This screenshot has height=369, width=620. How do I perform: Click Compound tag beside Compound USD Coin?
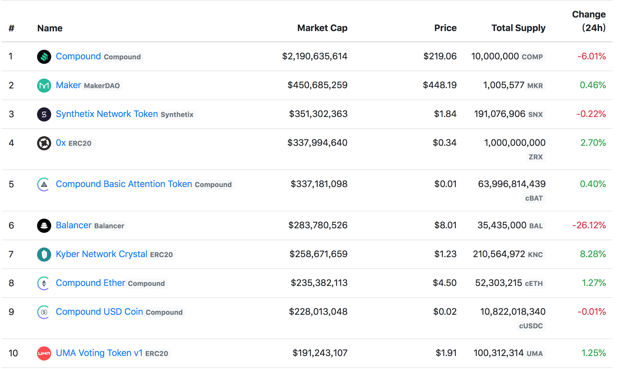[x=164, y=312]
